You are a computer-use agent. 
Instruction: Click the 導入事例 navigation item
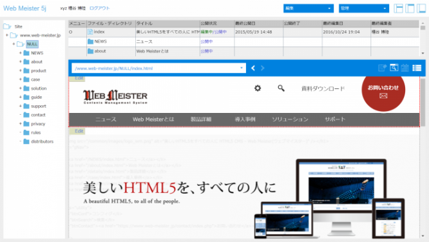(245, 119)
